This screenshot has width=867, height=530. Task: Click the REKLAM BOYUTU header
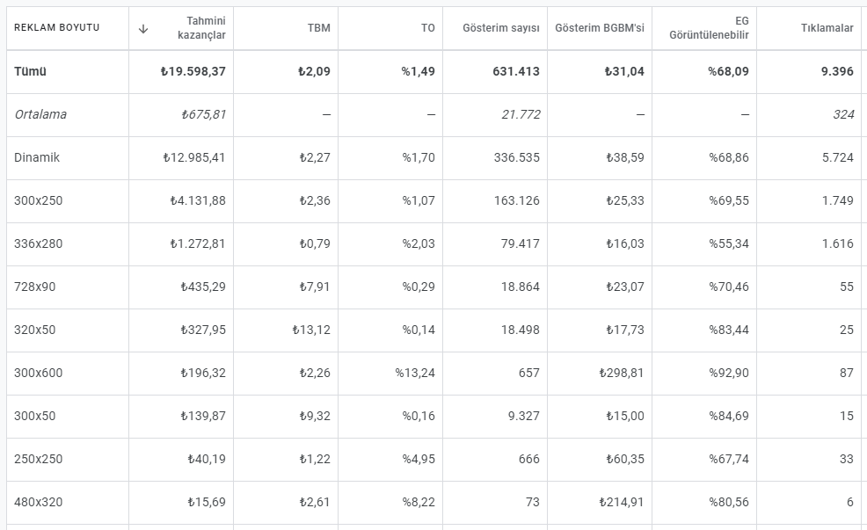[x=57, y=27]
